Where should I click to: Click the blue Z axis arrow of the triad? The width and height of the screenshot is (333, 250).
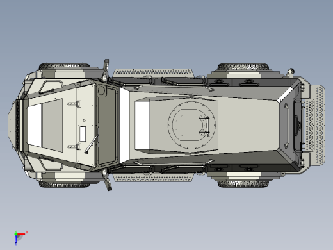tap(16, 240)
